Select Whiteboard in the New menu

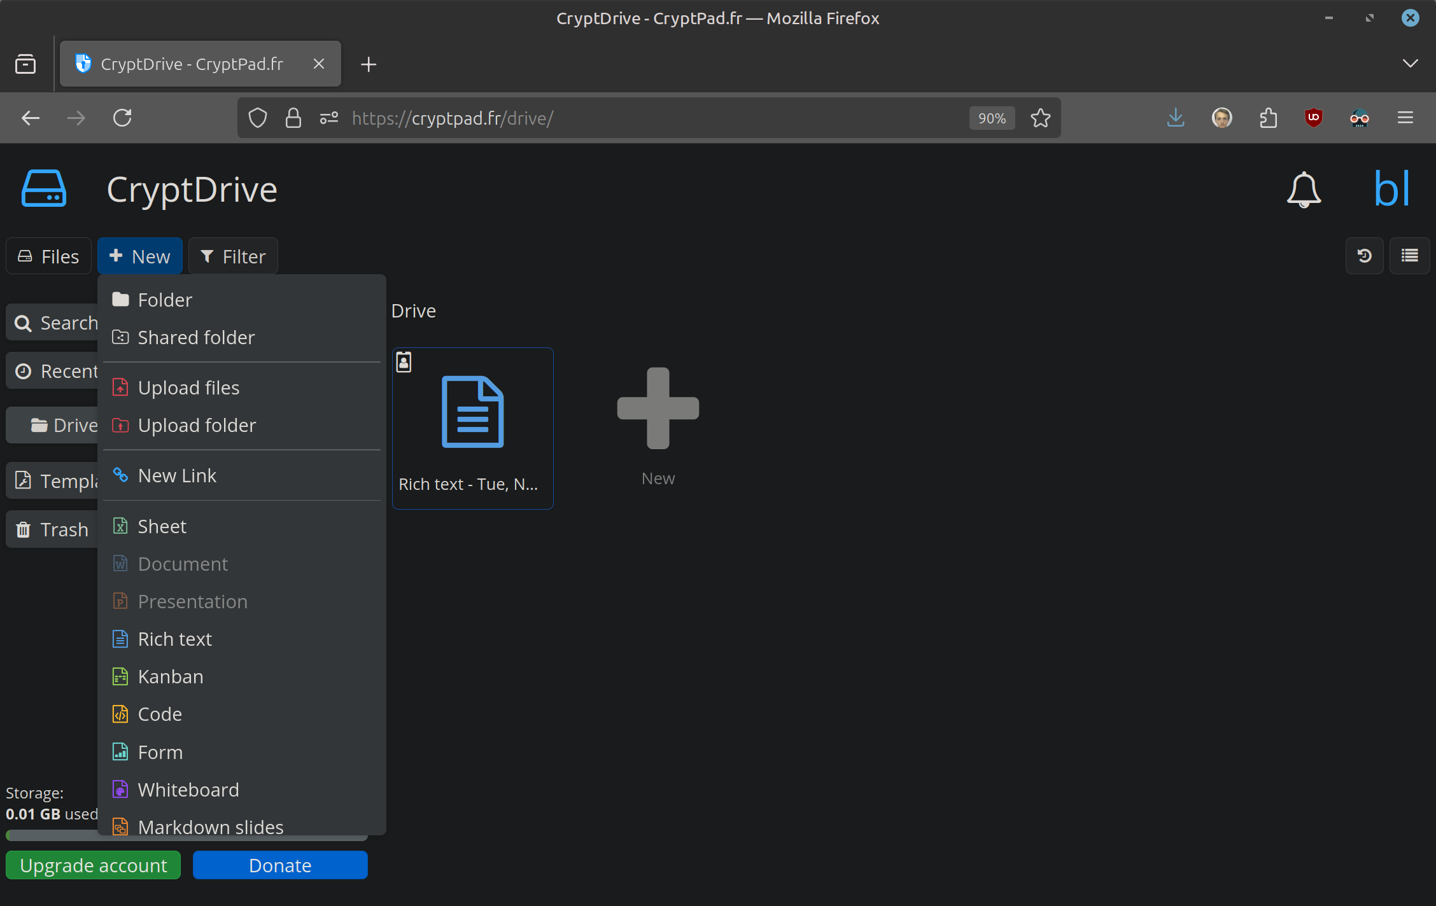188,790
